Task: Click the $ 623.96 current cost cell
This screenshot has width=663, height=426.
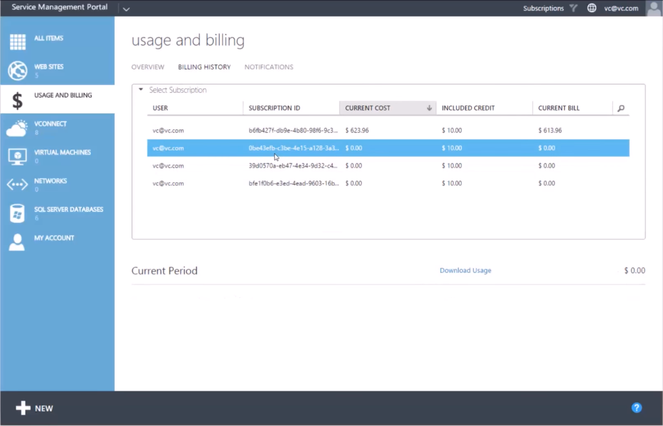Action: [357, 131]
